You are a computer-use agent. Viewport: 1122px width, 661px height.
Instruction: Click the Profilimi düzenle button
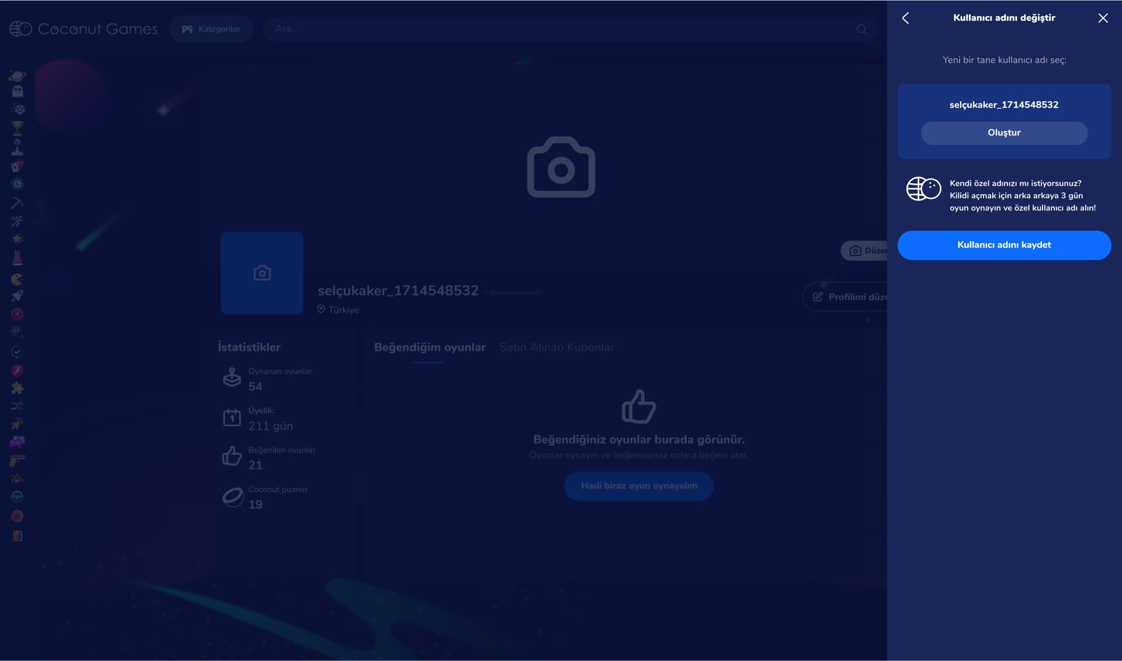tap(845, 297)
